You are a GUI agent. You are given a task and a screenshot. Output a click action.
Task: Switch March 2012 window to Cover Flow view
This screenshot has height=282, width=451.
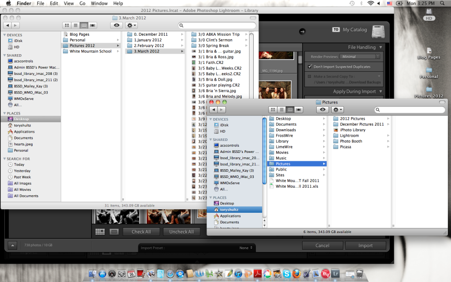pos(92,25)
